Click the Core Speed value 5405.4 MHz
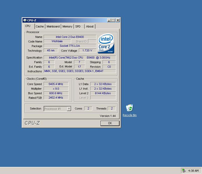This screenshot has width=202, height=174. 56,84
